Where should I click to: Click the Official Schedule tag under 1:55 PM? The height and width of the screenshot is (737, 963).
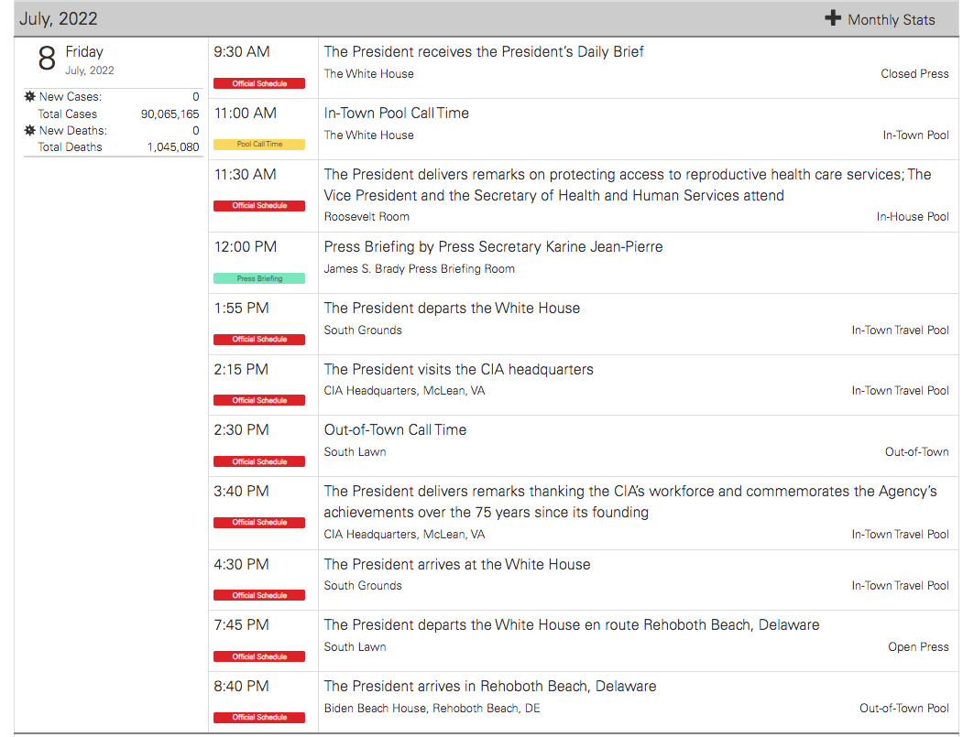coord(259,340)
